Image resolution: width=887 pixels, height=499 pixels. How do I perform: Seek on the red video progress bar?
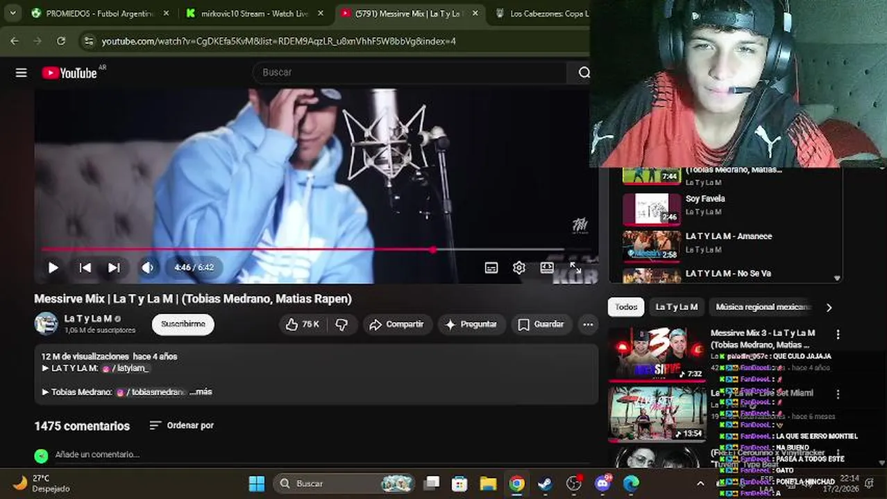pyautogui.click(x=303, y=249)
